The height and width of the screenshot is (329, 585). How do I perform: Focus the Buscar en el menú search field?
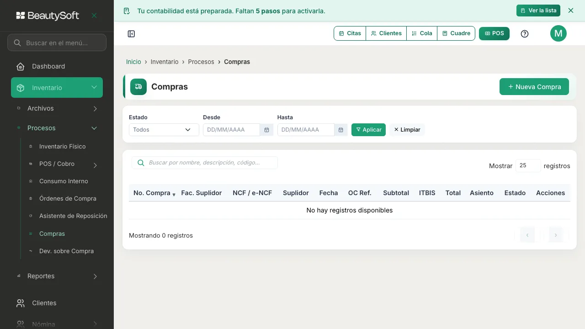point(57,43)
